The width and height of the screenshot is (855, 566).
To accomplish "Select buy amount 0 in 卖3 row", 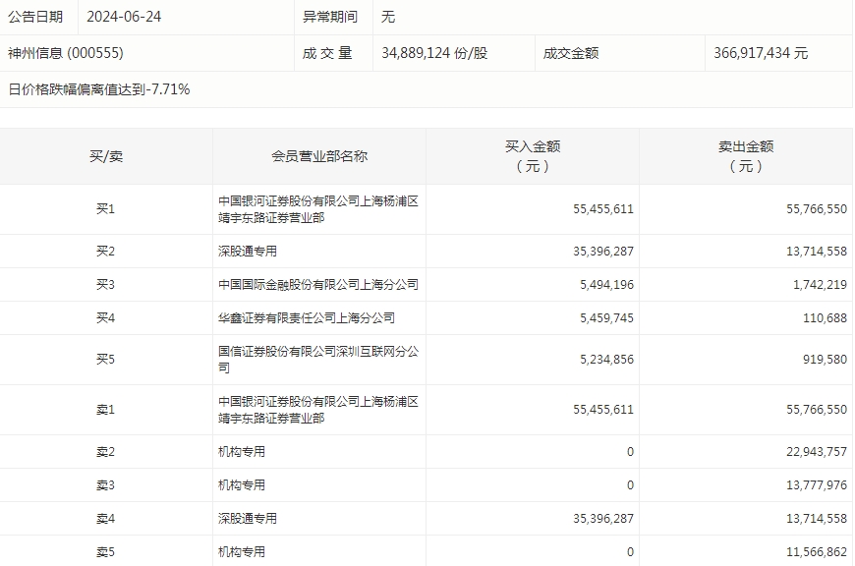I will (x=630, y=485).
